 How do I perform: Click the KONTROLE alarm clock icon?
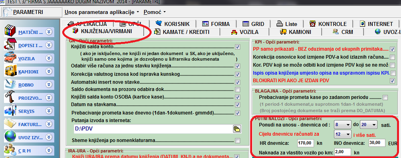coord(312,24)
